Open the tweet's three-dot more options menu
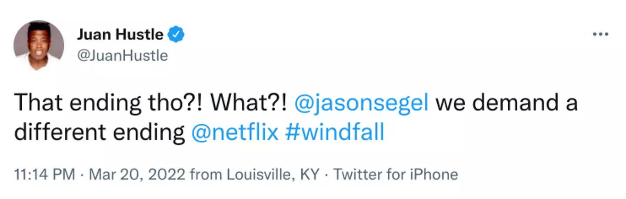This screenshot has width=626, height=199. 600,35
